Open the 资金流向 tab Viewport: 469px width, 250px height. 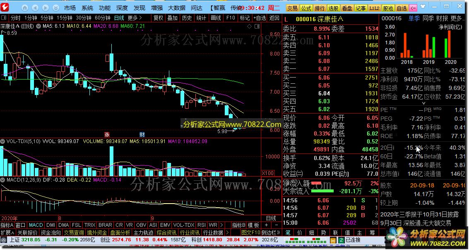point(51,233)
